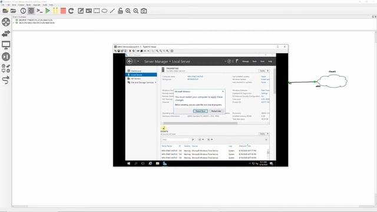Screen dimensions: 377x212
Task: Click the Server Manager back arrow button
Action: coord(130,61)
